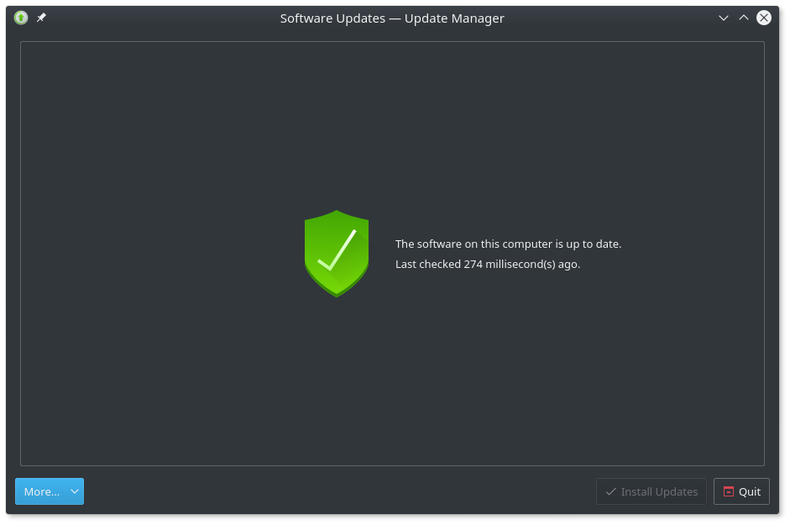790x525 pixels.
Task: Click the checkmark icon beside Install Updates
Action: tap(610, 491)
